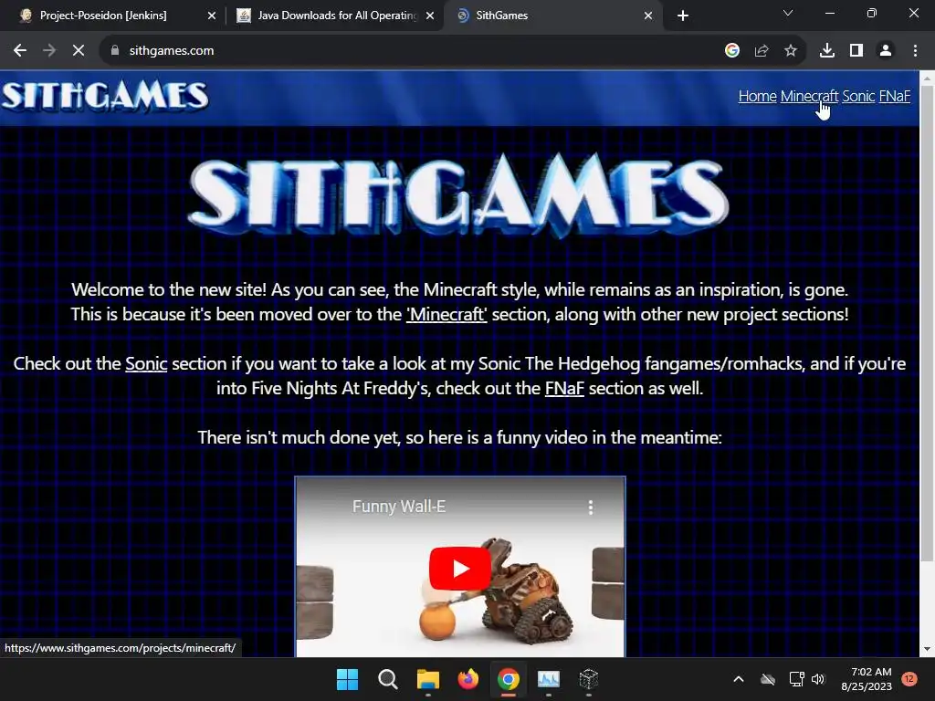Image resolution: width=935 pixels, height=701 pixels.
Task: Close the Project-Poseidon tab
Action: [x=212, y=16]
